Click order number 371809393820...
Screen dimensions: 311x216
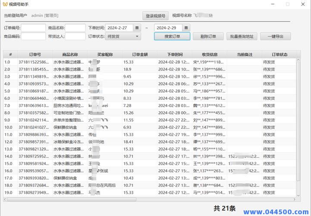click(x=34, y=178)
